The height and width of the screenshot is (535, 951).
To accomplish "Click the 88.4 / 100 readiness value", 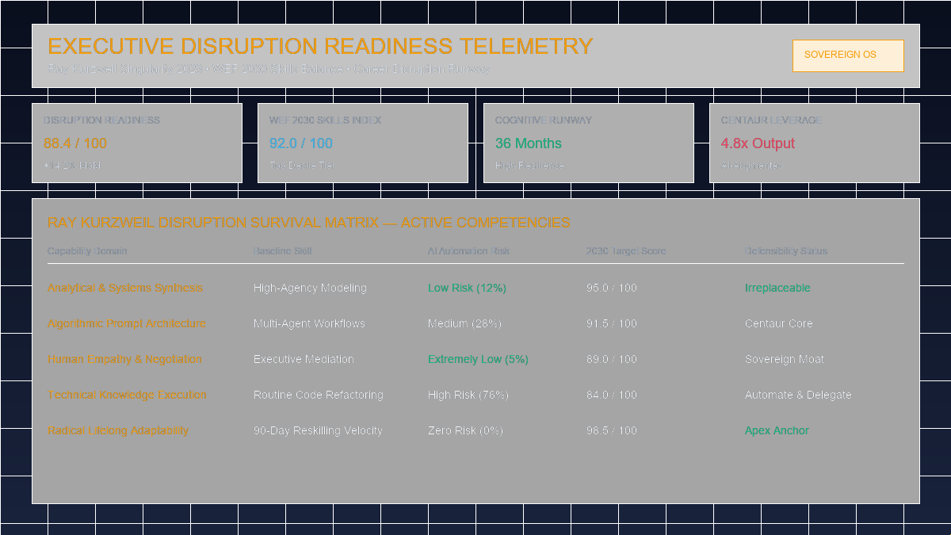I will [x=75, y=143].
